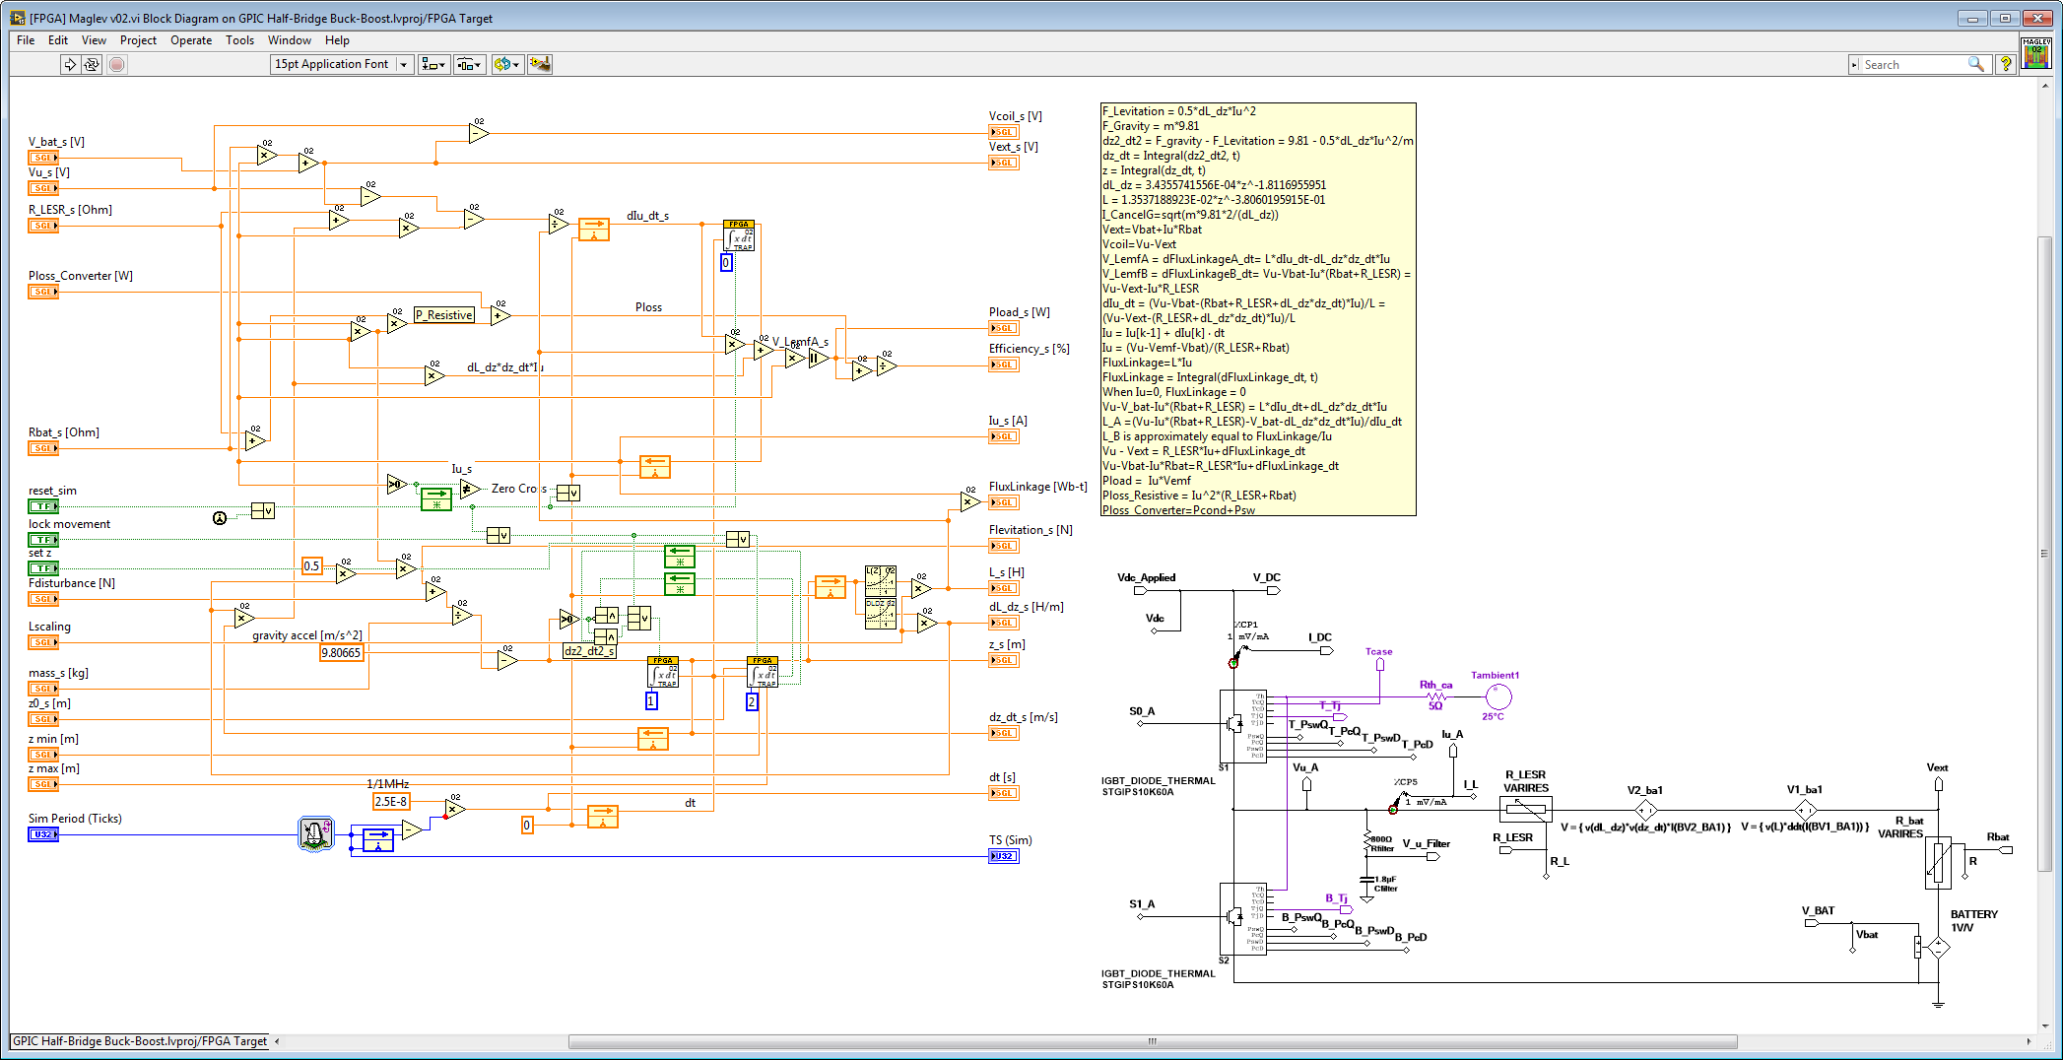Click the search magnifier icon
Image resolution: width=2063 pixels, height=1060 pixels.
click(x=1975, y=64)
